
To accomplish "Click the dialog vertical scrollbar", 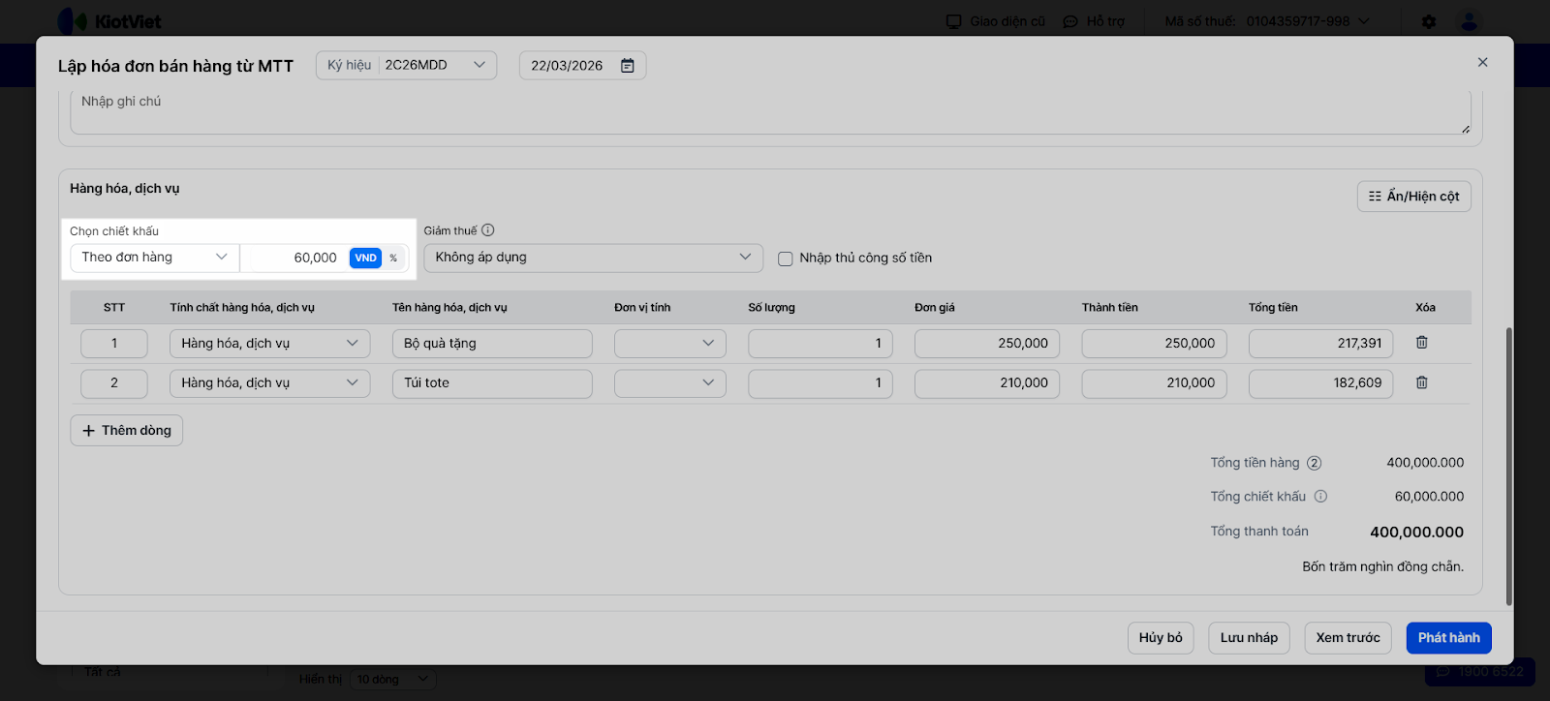I will (x=1507, y=465).
